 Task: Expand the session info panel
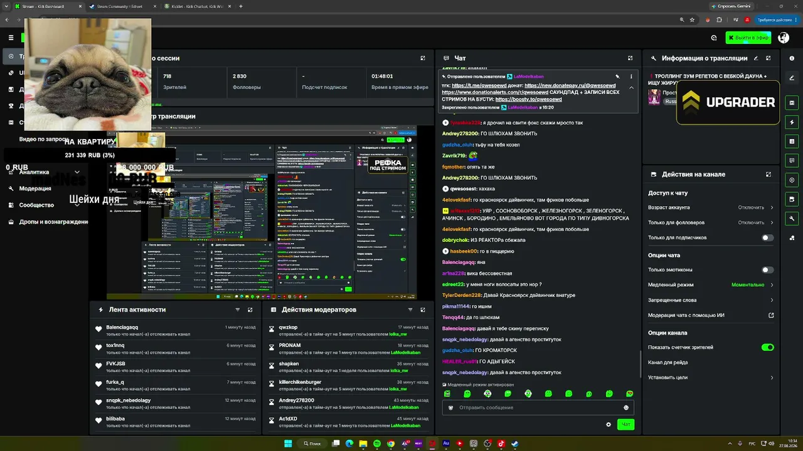[x=423, y=58]
